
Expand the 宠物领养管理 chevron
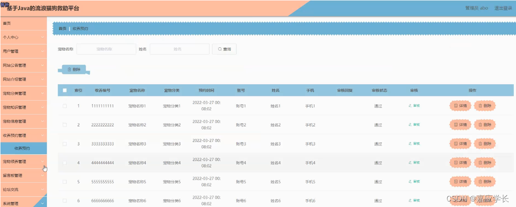[x=43, y=162]
